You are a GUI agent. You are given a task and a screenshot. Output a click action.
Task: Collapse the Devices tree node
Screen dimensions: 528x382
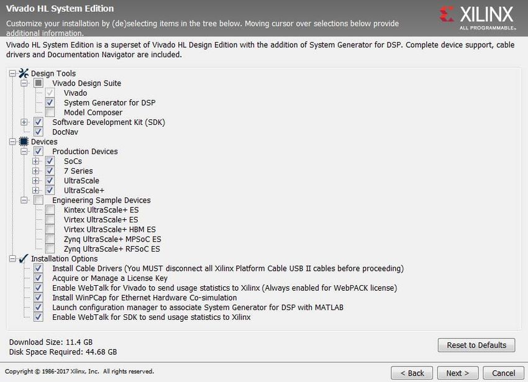pos(12,142)
